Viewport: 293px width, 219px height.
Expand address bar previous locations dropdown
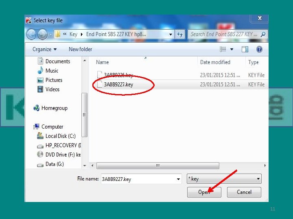click(171, 34)
